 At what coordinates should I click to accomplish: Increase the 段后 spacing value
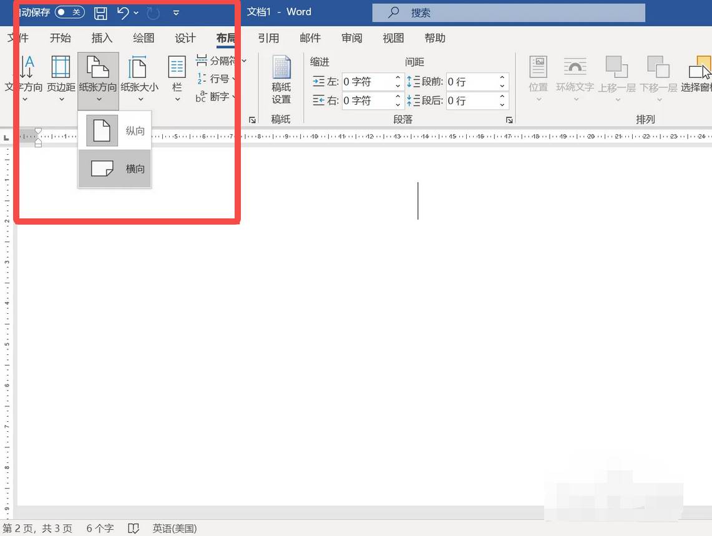[x=502, y=96]
